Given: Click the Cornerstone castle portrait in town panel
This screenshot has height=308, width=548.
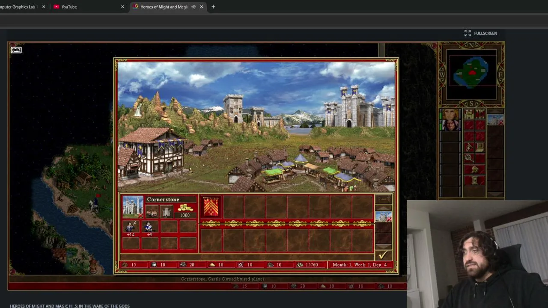Looking at the screenshot, I should coord(132,207).
